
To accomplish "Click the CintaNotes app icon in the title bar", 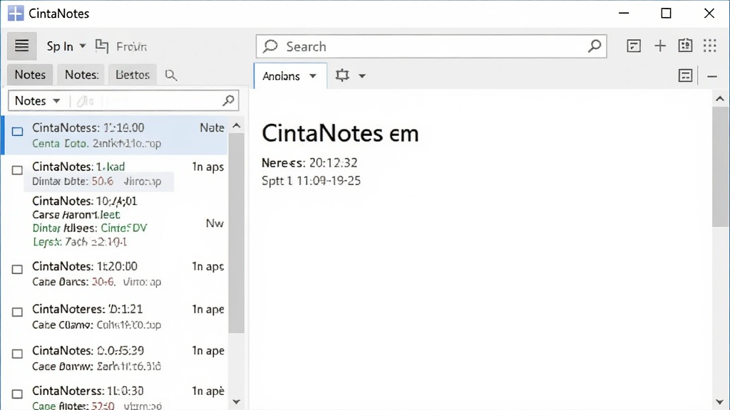I will click(16, 14).
